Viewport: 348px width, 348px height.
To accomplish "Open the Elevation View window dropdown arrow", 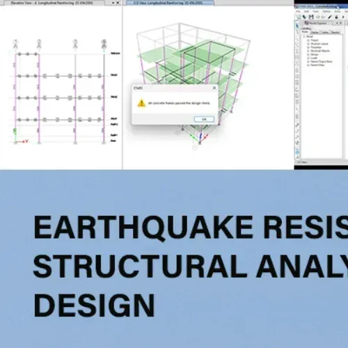I will [113, 3].
